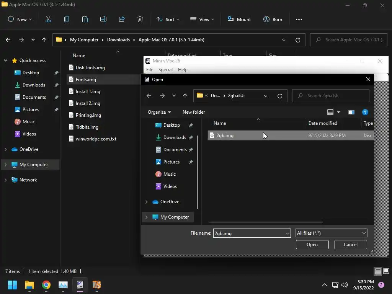Sort by Date modified in Open dialog
This screenshot has width=392, height=294.
322,123
